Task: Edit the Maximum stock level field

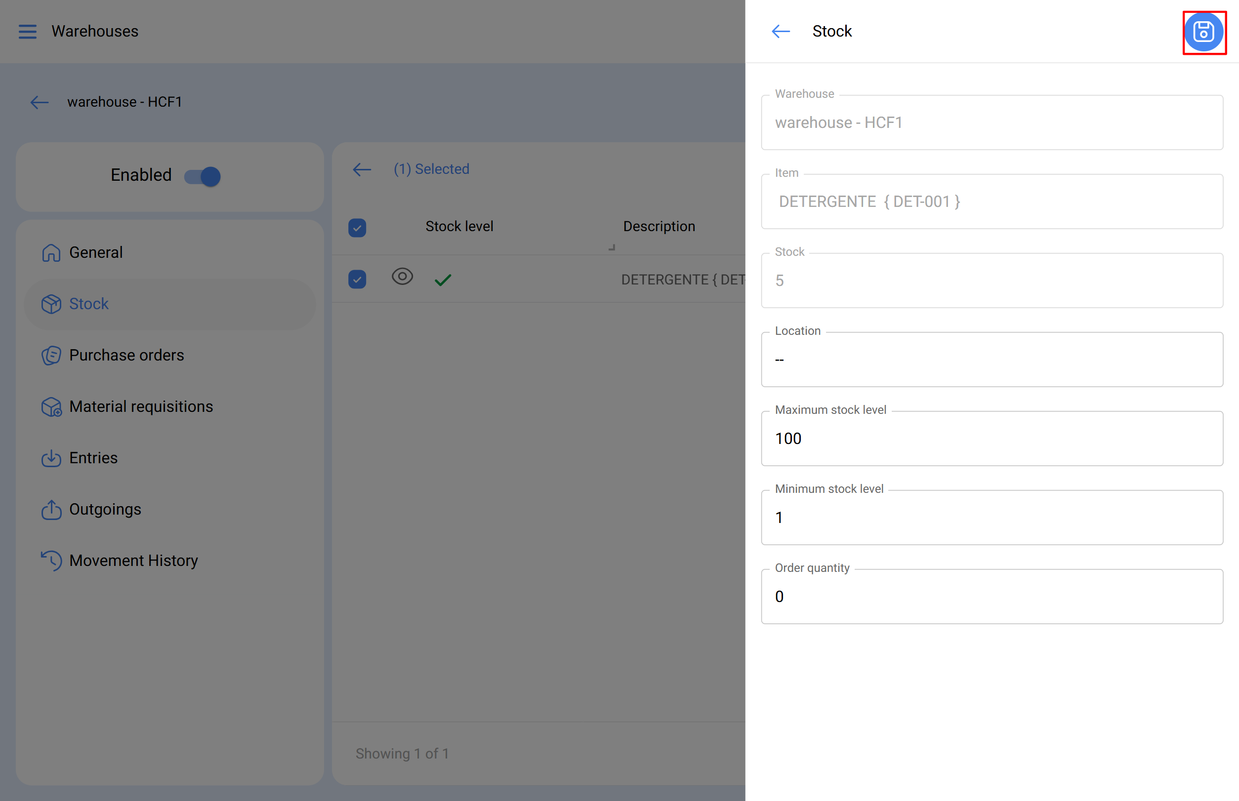Action: (x=991, y=439)
